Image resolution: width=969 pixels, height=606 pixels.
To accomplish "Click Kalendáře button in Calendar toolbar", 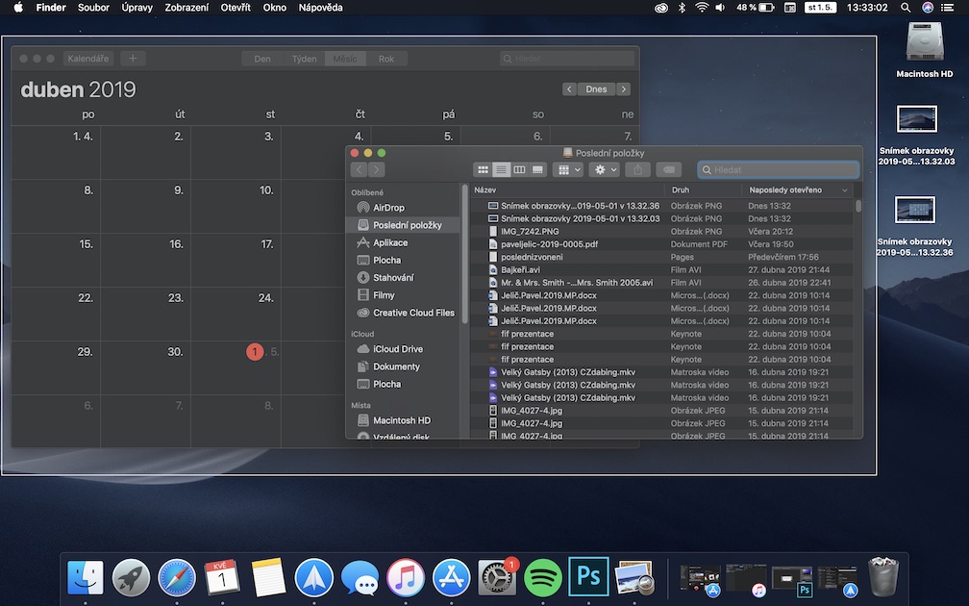I will point(88,59).
